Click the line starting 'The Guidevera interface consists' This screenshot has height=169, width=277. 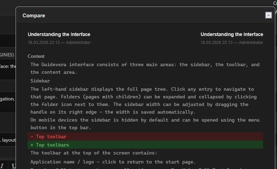(145, 65)
